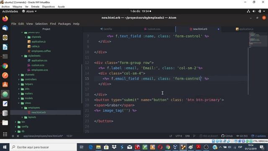Click the clock '1 de dic 19:54'
This screenshot has height=151, width=268.
coord(141,11)
